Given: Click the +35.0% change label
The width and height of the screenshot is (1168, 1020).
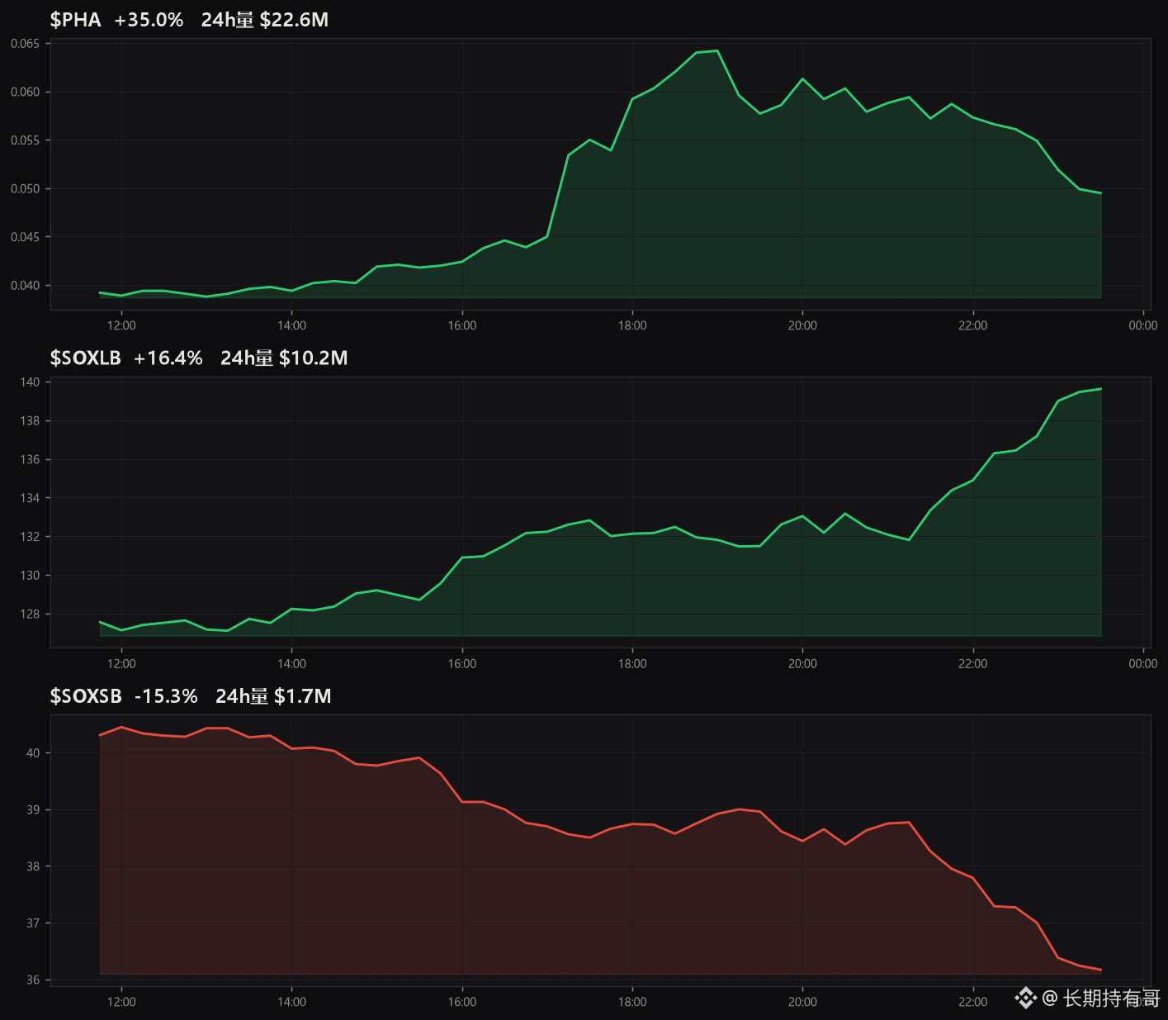Looking at the screenshot, I should point(149,20).
